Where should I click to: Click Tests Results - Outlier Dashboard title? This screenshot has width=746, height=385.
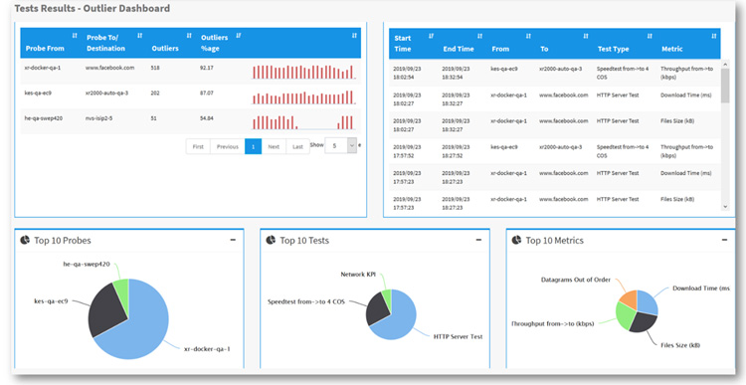click(x=93, y=8)
